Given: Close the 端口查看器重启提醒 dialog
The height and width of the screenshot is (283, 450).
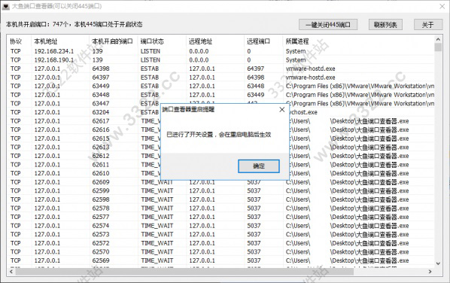Looking at the screenshot, I should point(282,109).
